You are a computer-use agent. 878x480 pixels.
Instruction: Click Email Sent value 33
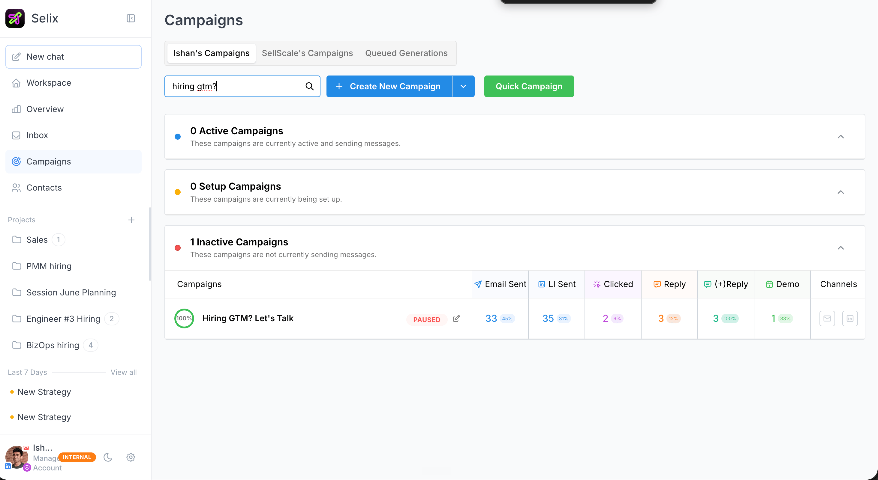[x=491, y=319]
